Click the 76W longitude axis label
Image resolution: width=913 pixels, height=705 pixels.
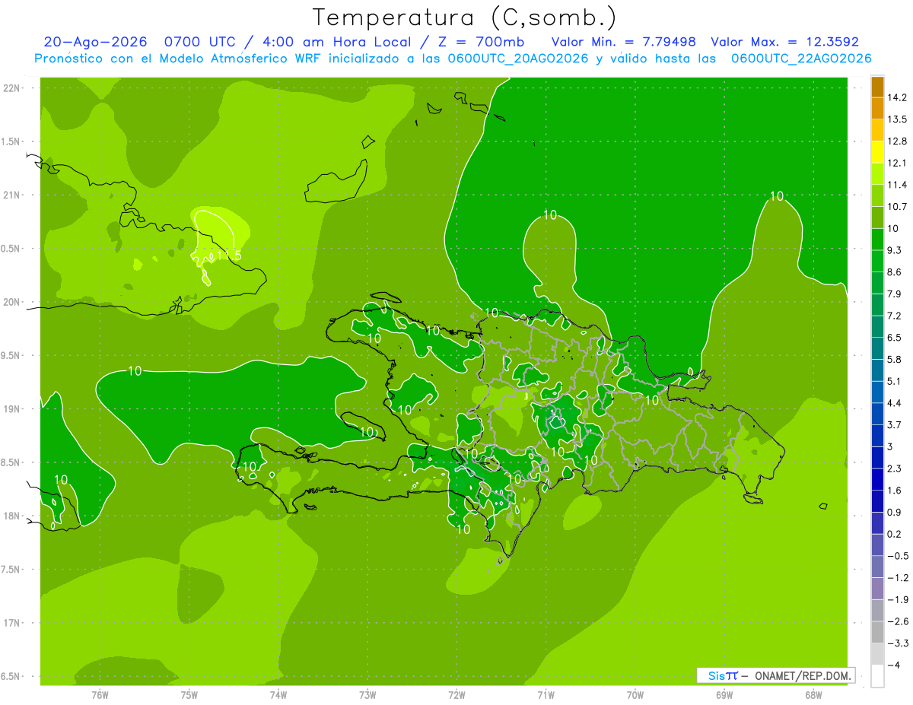100,694
